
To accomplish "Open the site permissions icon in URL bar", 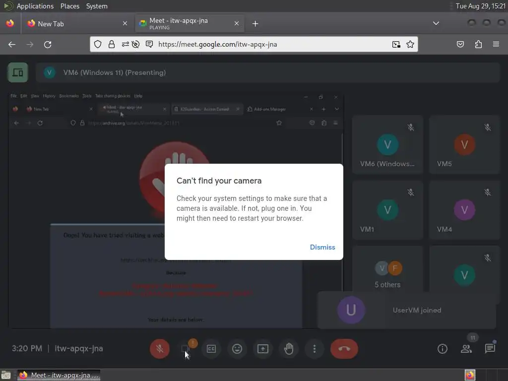I will (125, 44).
